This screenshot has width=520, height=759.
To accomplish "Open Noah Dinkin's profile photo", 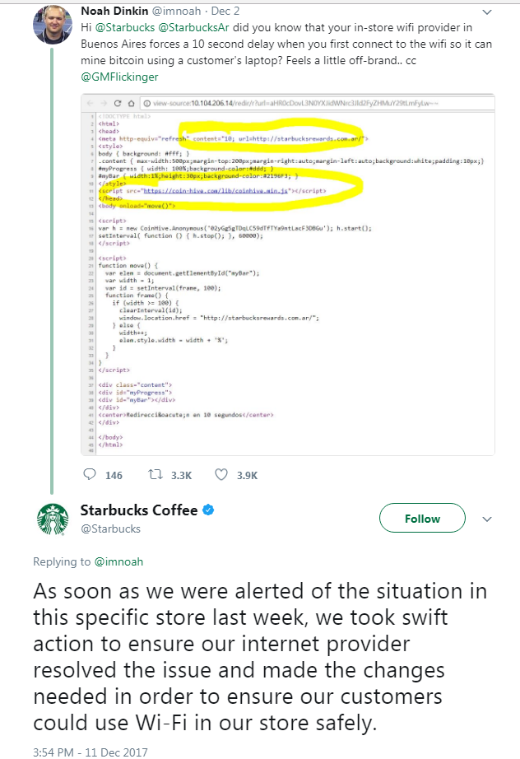I will click(52, 23).
